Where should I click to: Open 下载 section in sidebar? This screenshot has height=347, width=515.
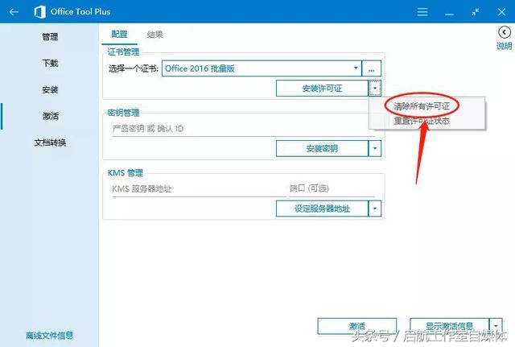(x=50, y=63)
